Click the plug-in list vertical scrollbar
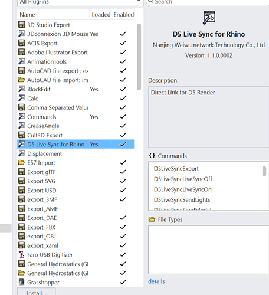Image resolution: width=269 pixels, height=295 pixels. click(x=139, y=57)
